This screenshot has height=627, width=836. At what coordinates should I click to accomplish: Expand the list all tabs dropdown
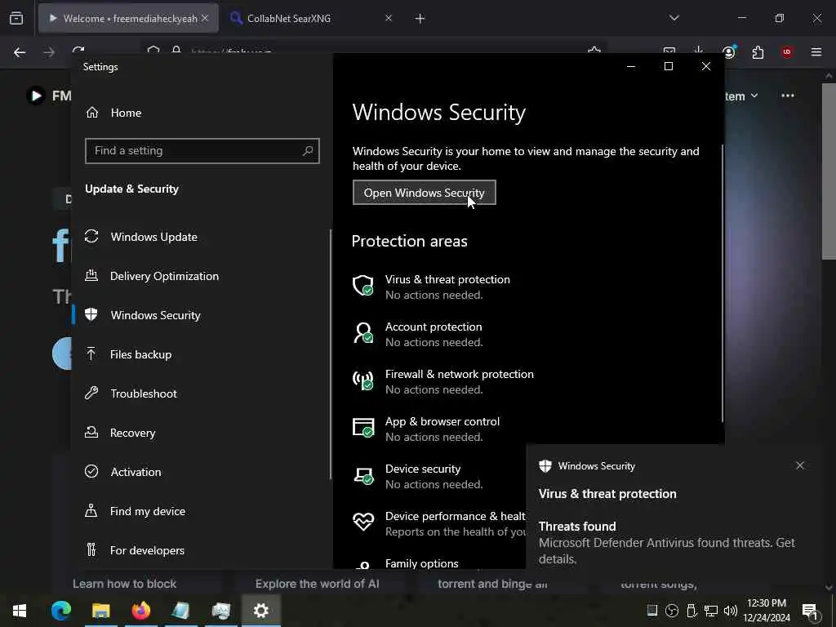click(x=674, y=18)
